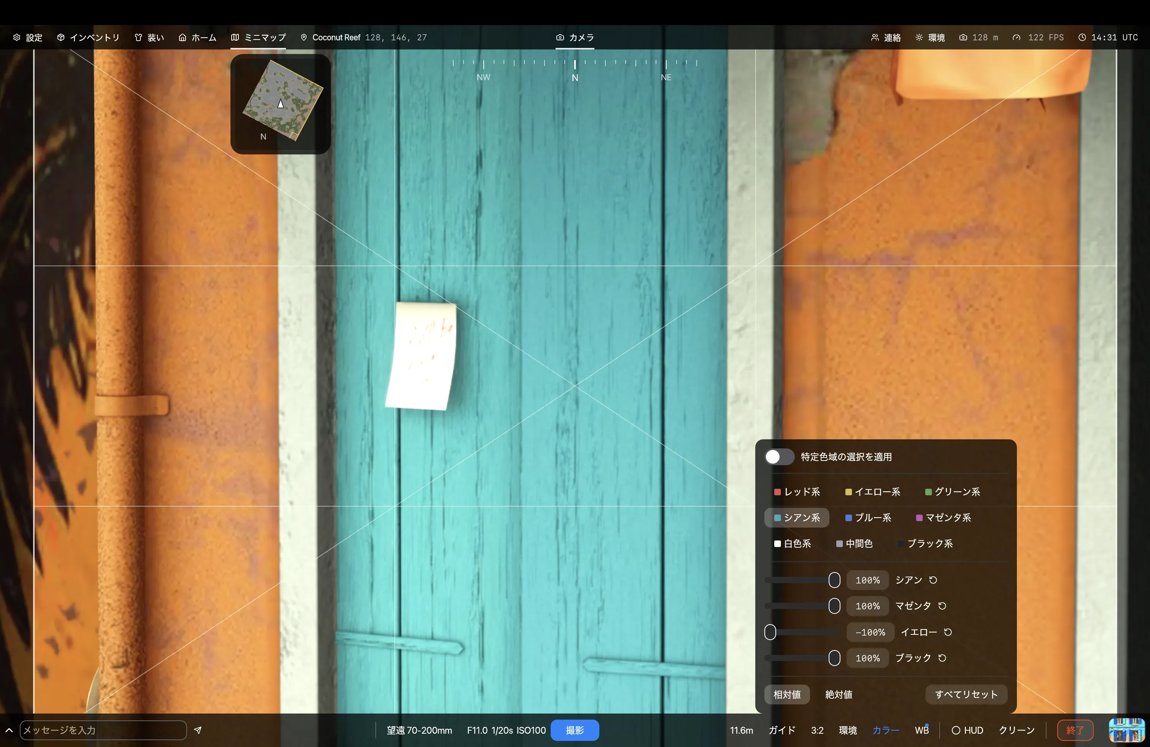Switch to 相対値 relative mode
Screen dimensions: 1150x747
pos(787,695)
